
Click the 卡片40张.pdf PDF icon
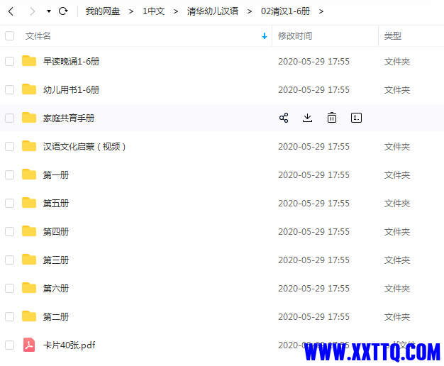pos(29,345)
